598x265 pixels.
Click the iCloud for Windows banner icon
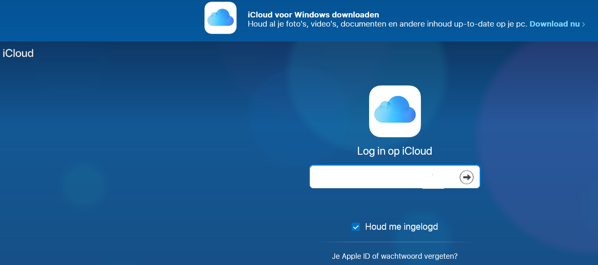pos(220,18)
